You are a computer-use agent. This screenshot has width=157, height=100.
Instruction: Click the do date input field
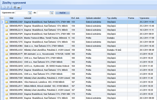tap(43, 13)
